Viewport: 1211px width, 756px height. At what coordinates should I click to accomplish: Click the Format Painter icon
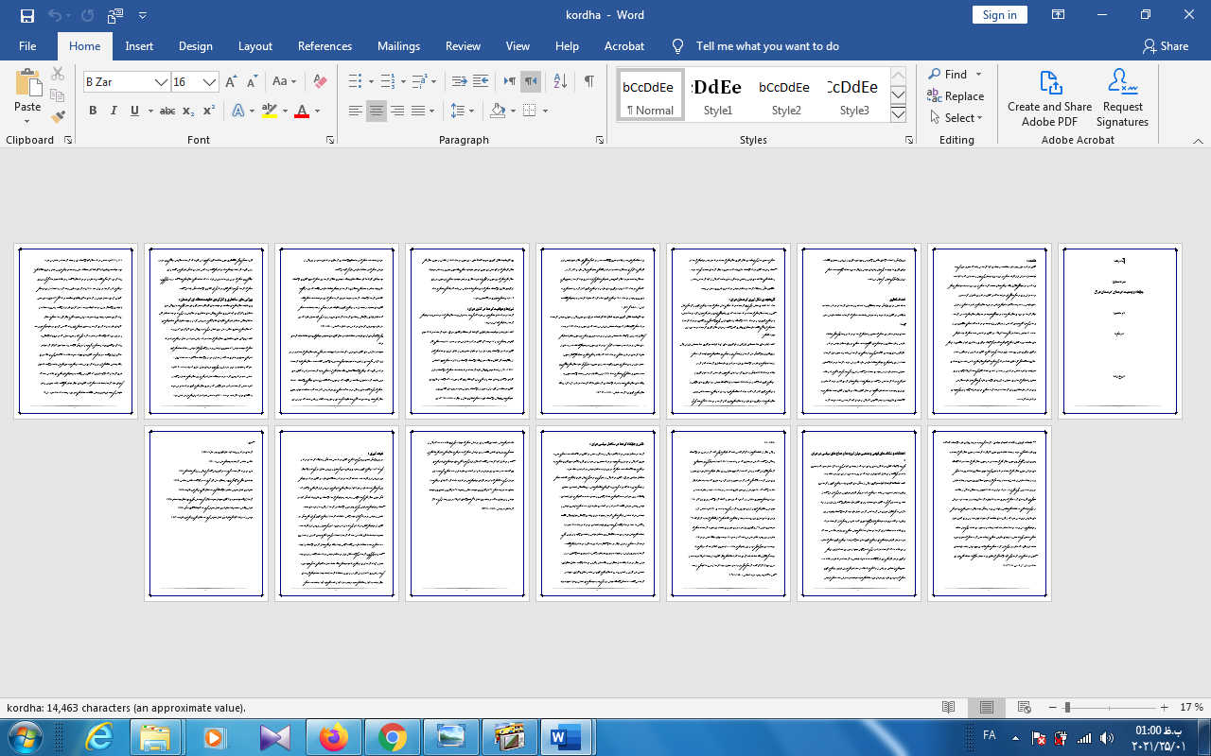[58, 117]
